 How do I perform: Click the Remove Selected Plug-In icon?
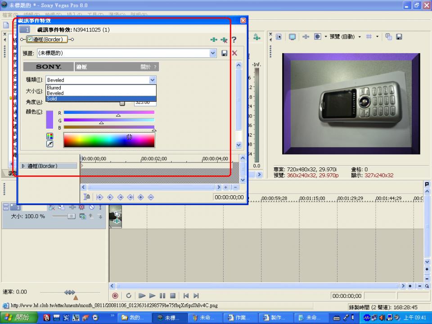(224, 40)
